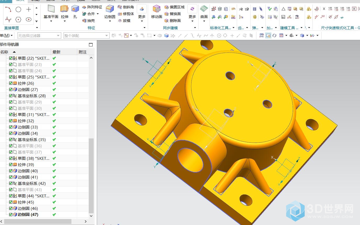Click the highlighted Zoom view icon
This screenshot has width=360, height=225.
pyautogui.click(x=268, y=35)
